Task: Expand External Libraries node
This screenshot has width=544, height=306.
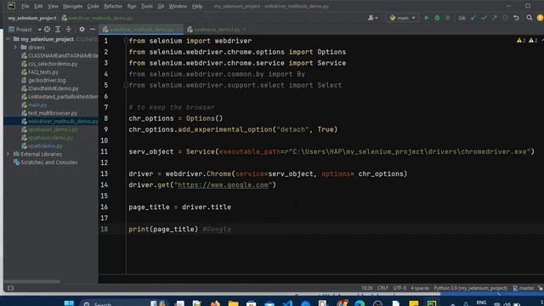Action: point(8,154)
